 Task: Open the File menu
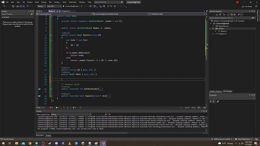click(x=7, y=2)
